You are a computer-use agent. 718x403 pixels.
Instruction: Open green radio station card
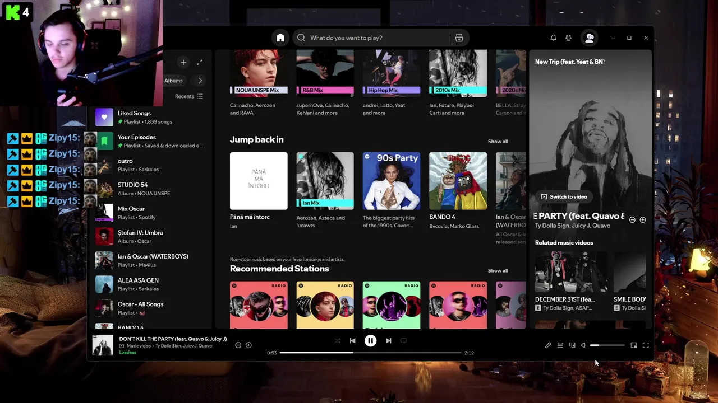[x=391, y=305]
